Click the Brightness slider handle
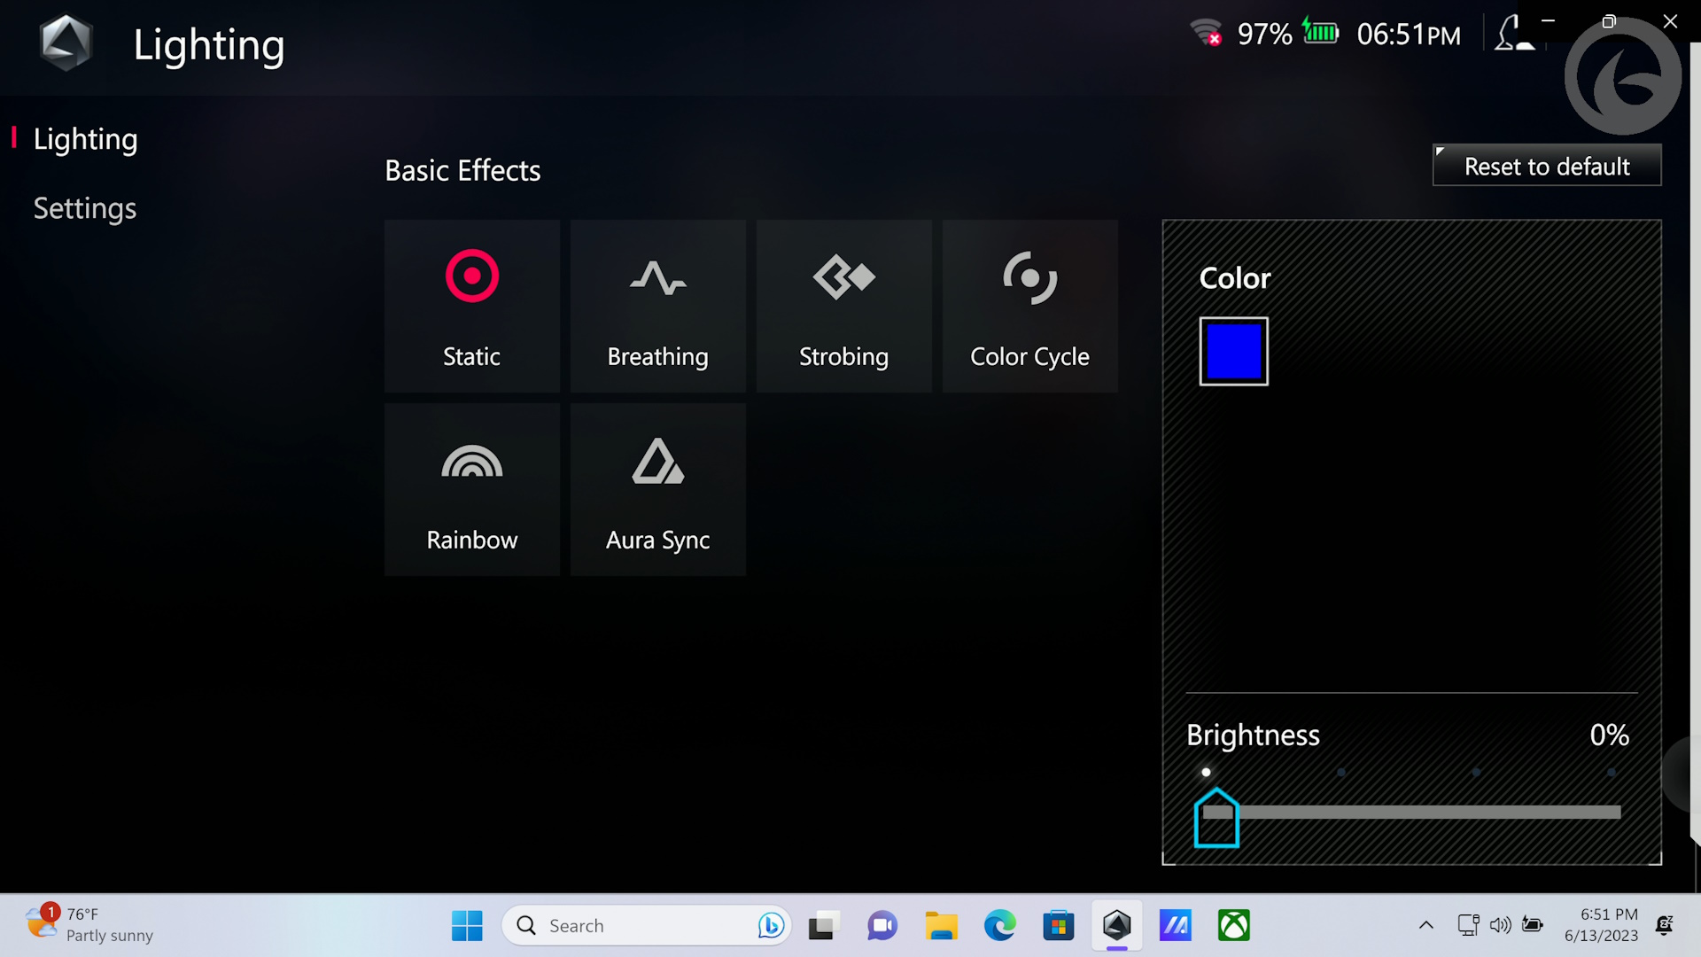The height and width of the screenshot is (957, 1701). (1216, 816)
